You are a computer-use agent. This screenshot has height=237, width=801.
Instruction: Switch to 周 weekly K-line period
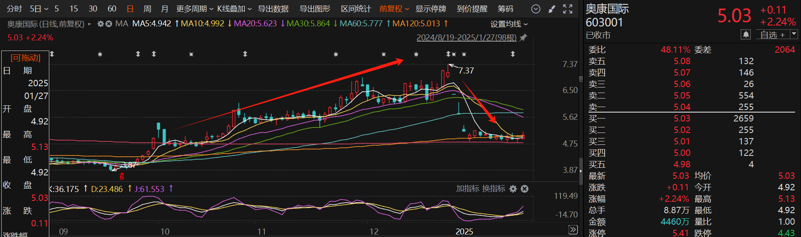point(147,9)
